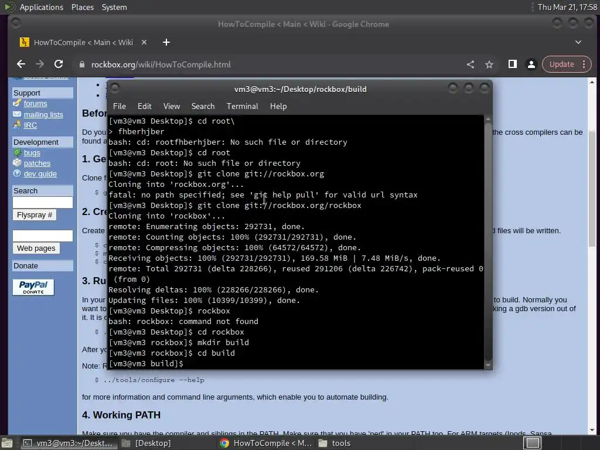Viewport: 600px width, 450px height.
Task: Click the '../tools/configure --help' text
Action: (154, 380)
